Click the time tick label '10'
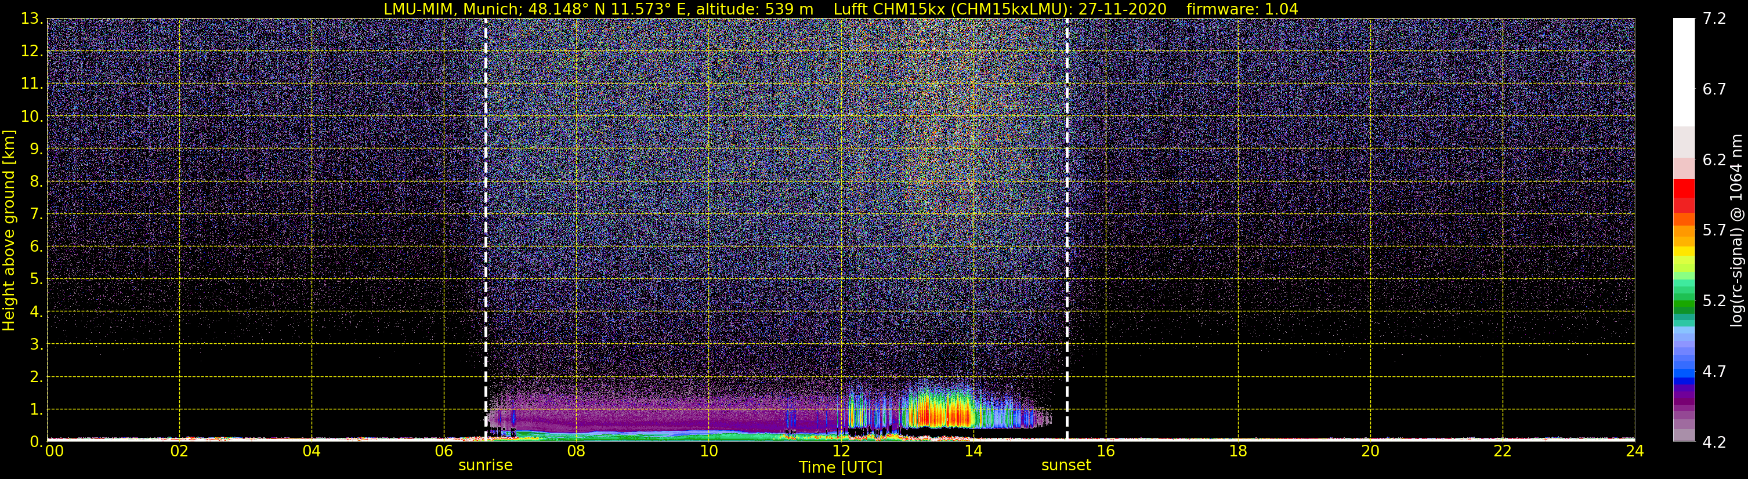Viewport: 1748px width, 479px height. tap(708, 451)
